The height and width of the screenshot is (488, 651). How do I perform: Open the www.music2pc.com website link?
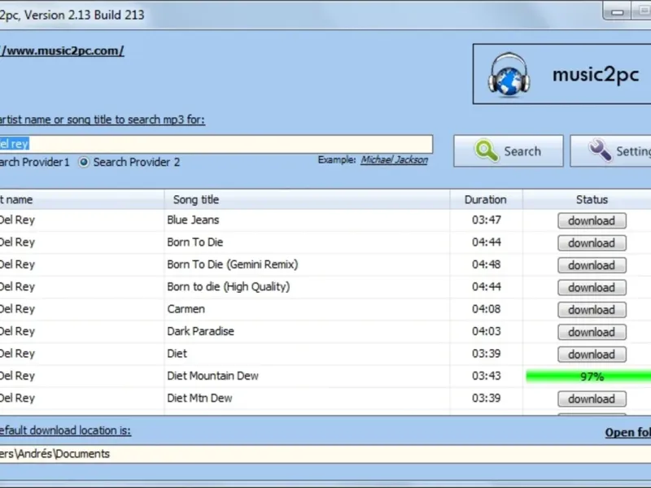coord(62,50)
